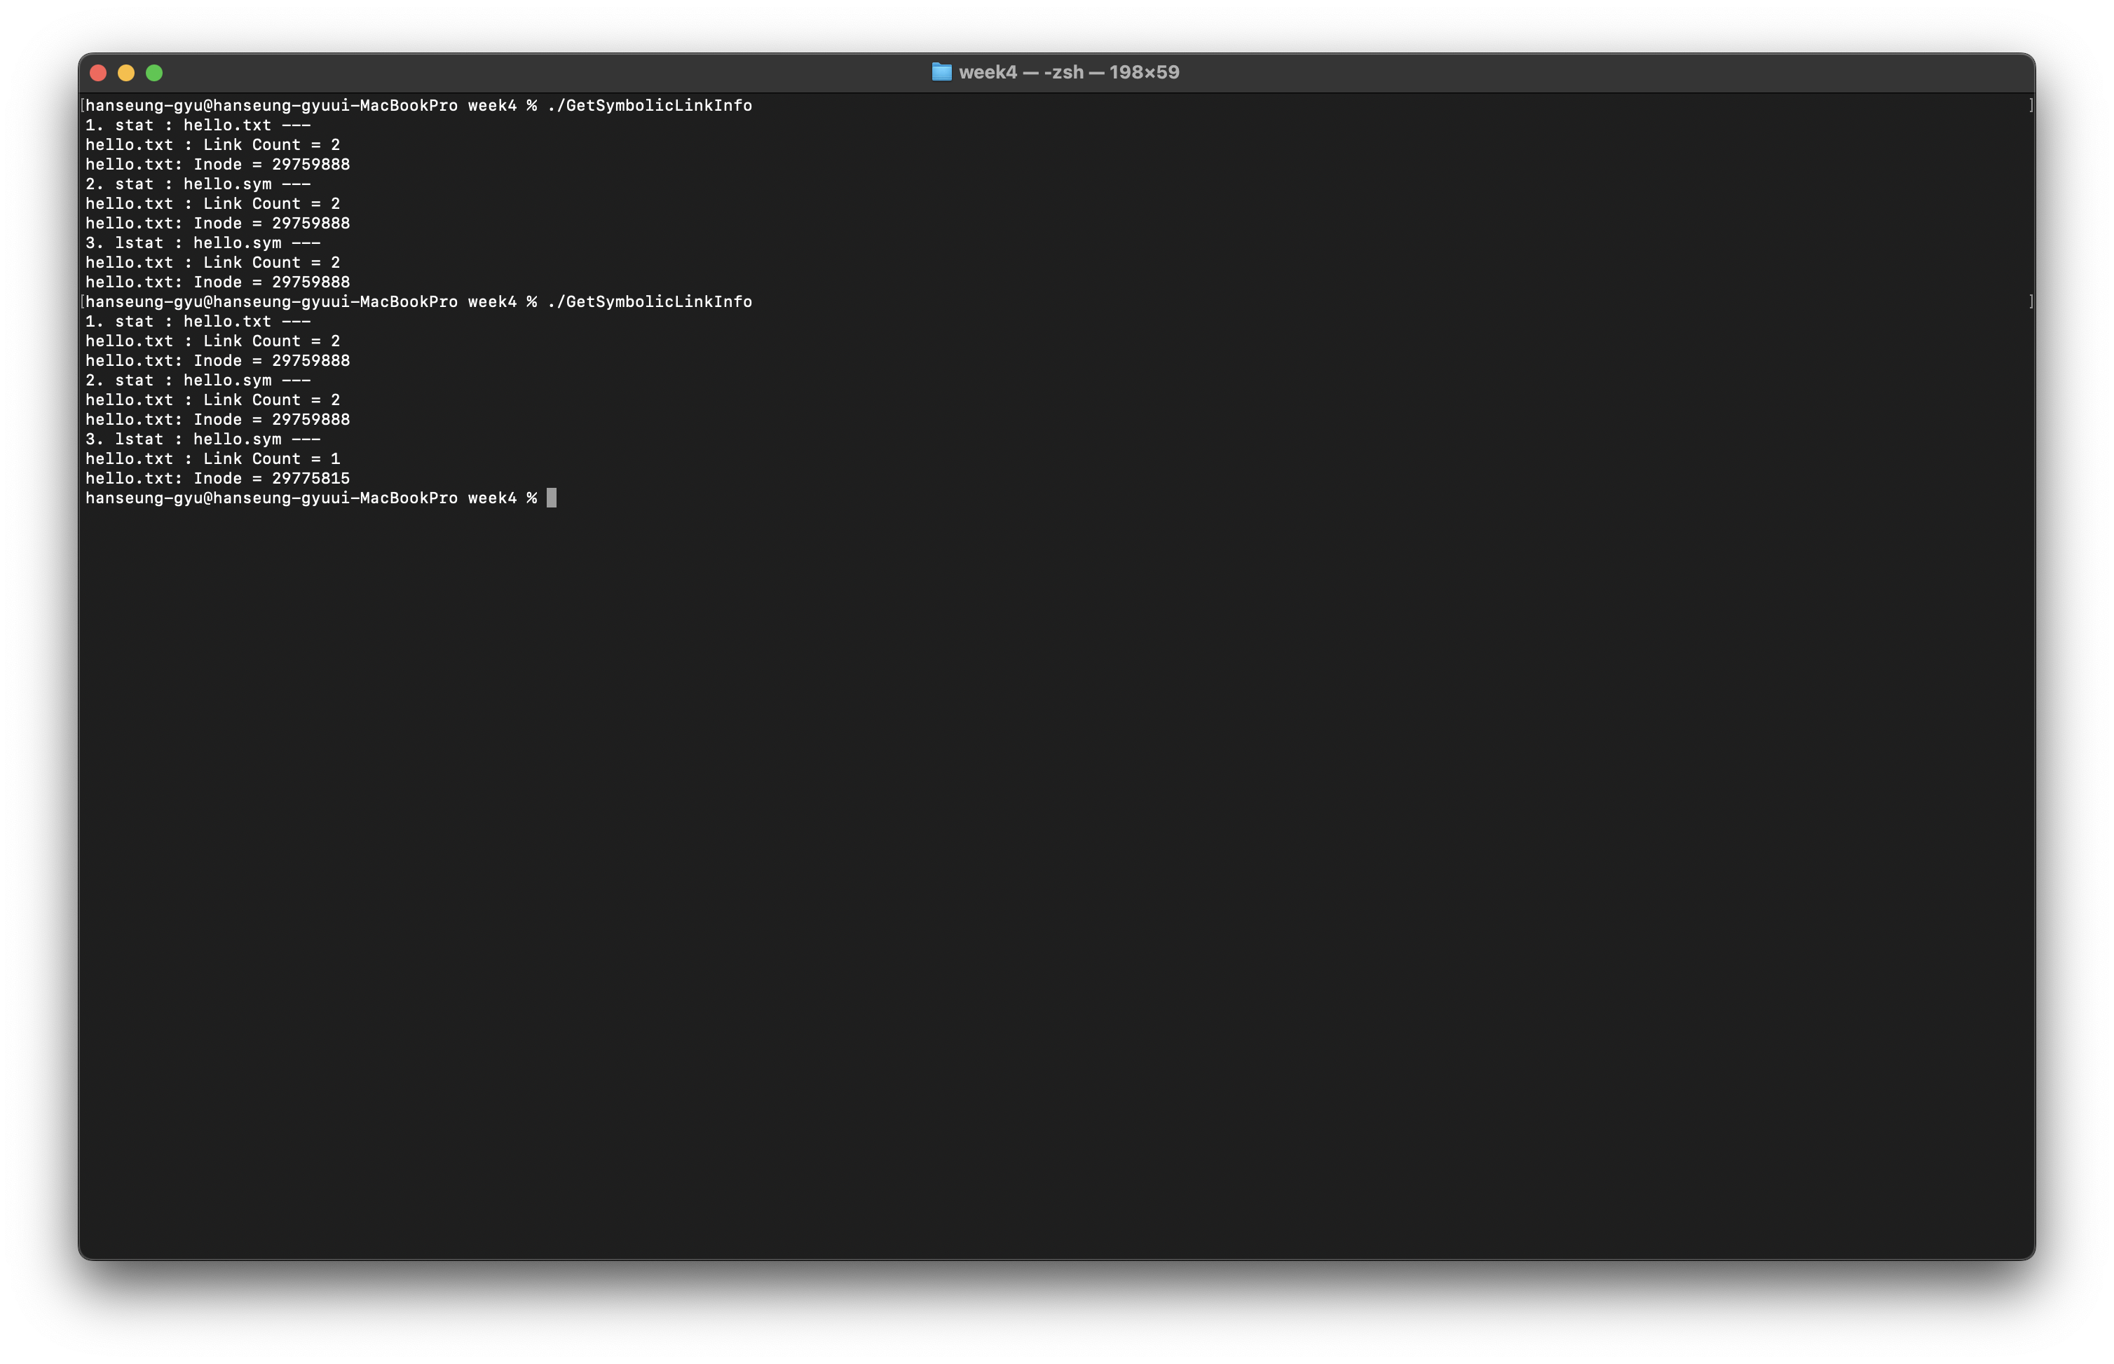2114x1364 pixels.
Task: Click the terminal cursor block at the empty prompt
Action: tap(552, 498)
